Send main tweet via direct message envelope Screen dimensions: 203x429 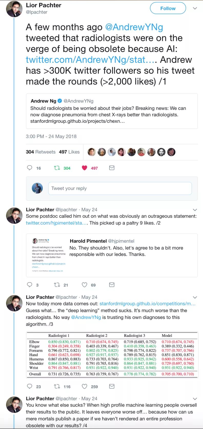(112, 168)
